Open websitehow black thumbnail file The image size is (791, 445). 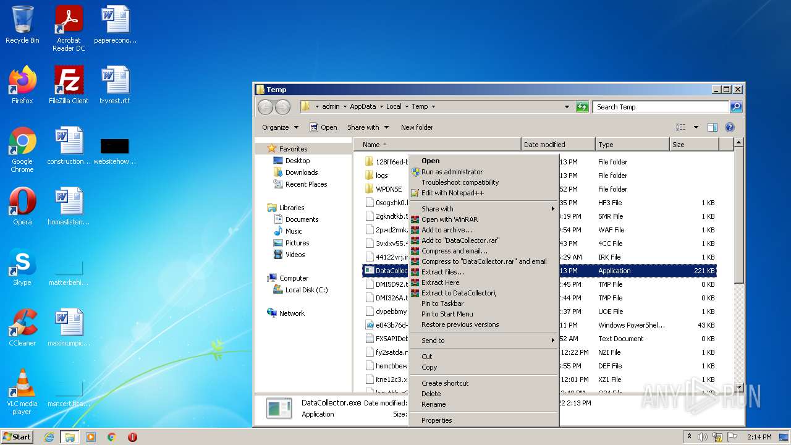115,150
